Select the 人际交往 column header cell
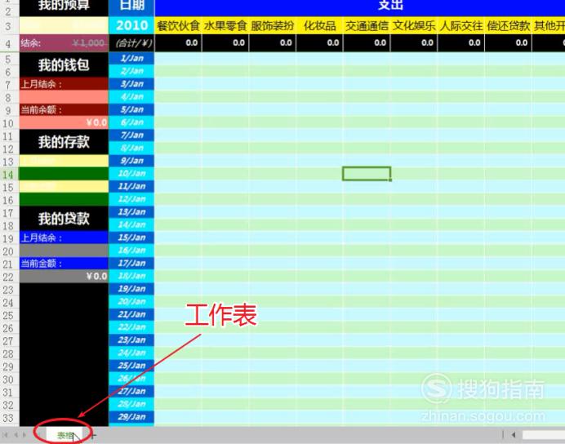 pos(461,25)
